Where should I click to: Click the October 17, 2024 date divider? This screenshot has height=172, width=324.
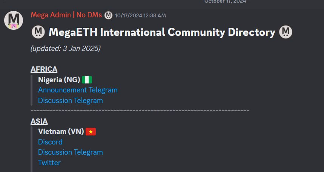[225, 2]
